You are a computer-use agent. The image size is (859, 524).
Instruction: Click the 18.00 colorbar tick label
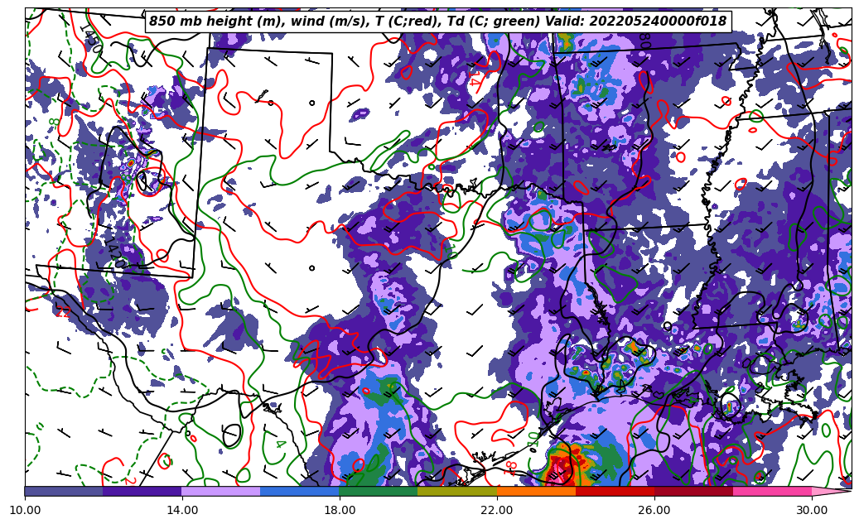[x=339, y=510]
